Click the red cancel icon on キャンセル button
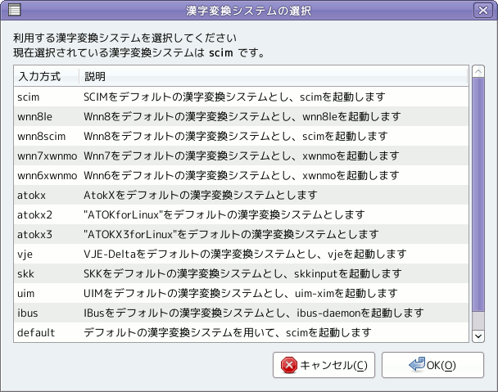This screenshot has height=392, width=498. 288,365
